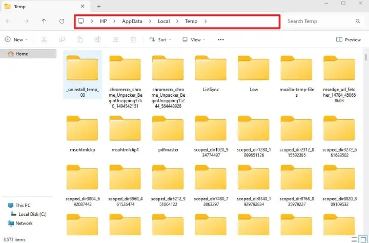
Task: Select the scoped_dir8820 folder
Action: [x=339, y=186]
